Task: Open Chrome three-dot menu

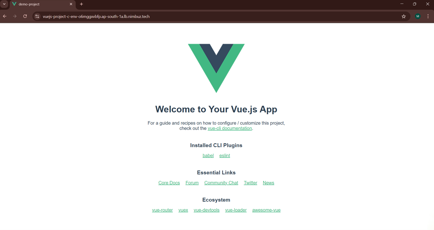Action: [428, 16]
